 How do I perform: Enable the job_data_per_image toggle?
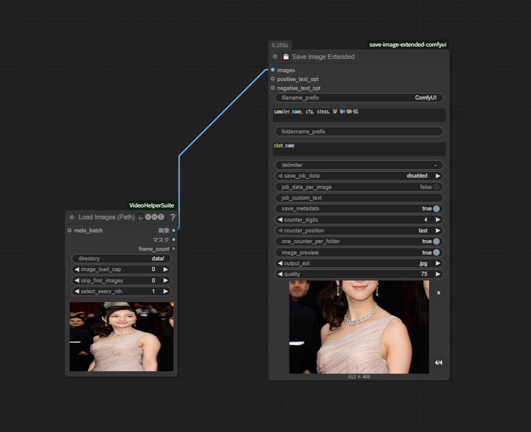click(x=437, y=187)
